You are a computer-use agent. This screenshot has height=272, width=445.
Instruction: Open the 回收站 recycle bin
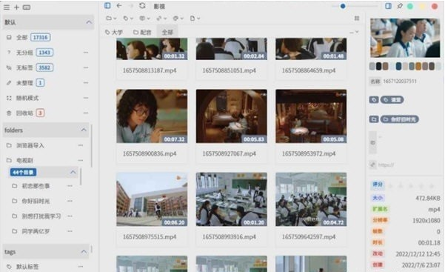point(25,113)
